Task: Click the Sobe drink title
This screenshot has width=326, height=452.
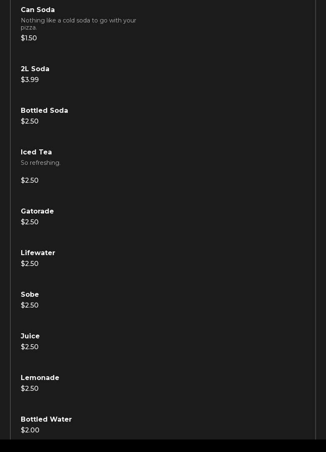Action: point(30,295)
